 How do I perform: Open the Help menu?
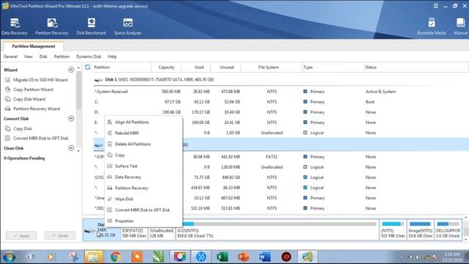(112, 56)
